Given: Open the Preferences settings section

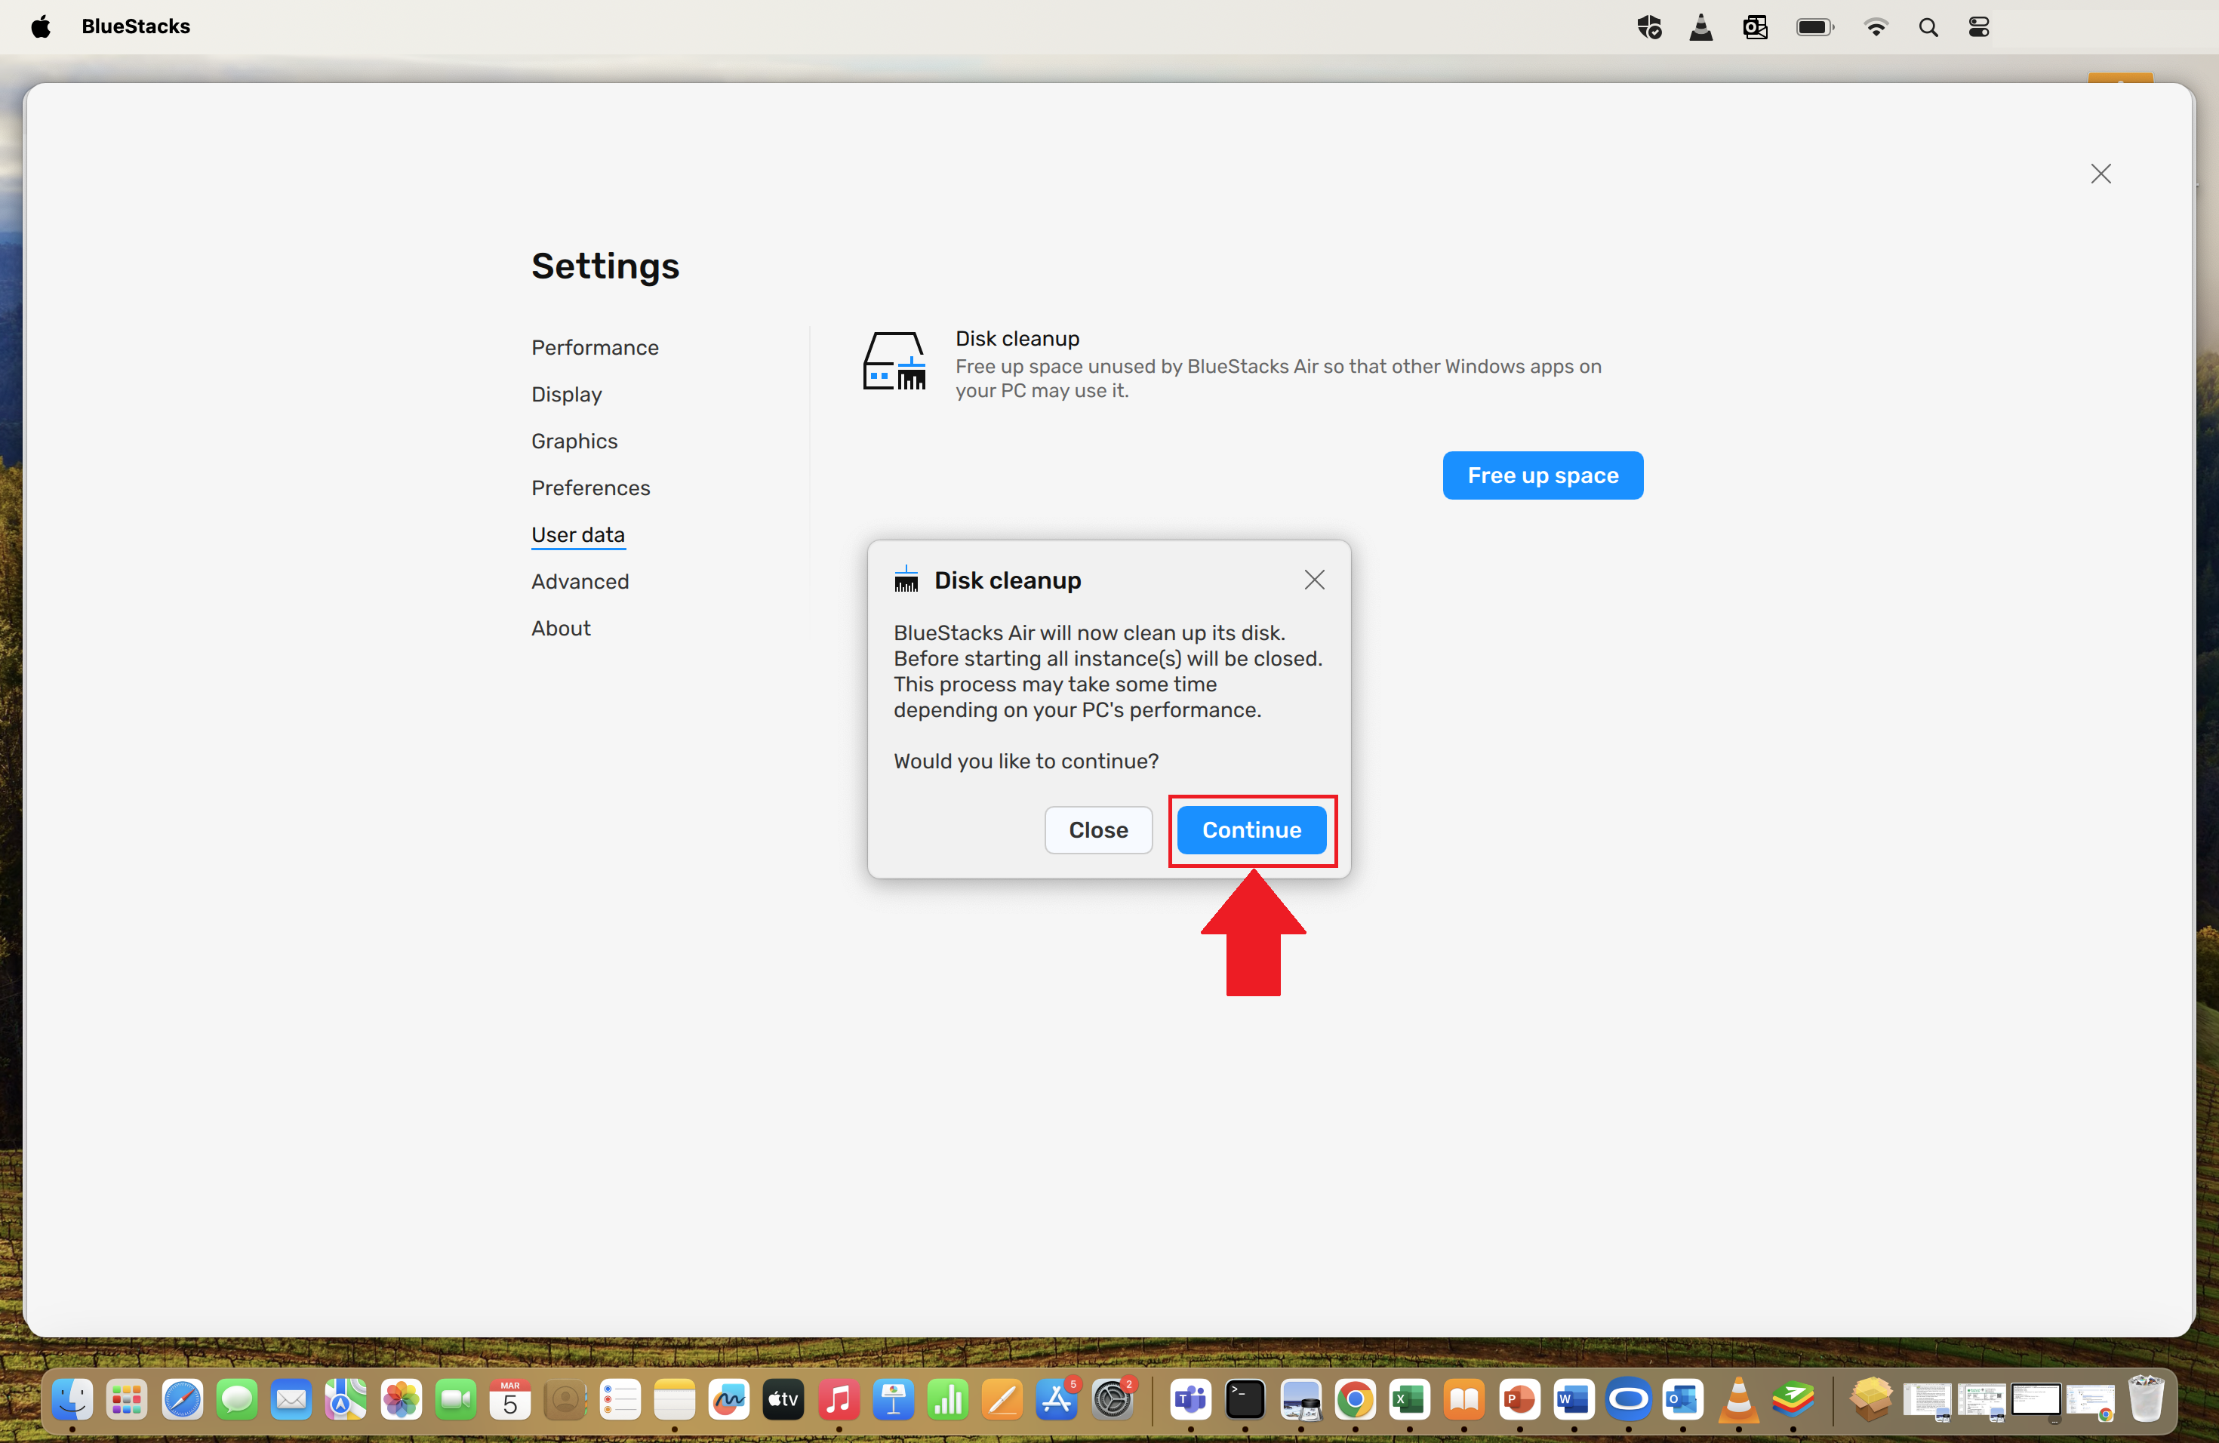Looking at the screenshot, I should coord(591,488).
